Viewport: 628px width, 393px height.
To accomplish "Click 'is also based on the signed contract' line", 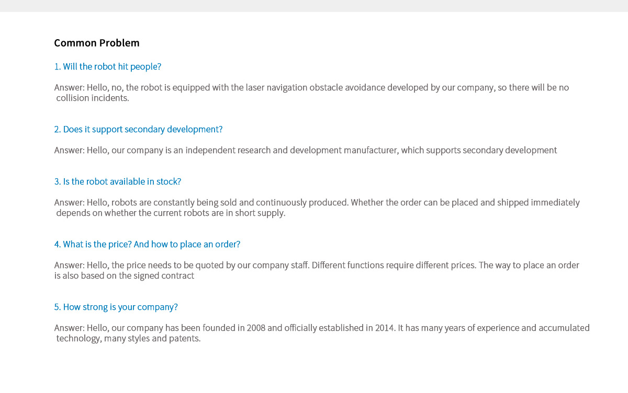I will (x=124, y=276).
